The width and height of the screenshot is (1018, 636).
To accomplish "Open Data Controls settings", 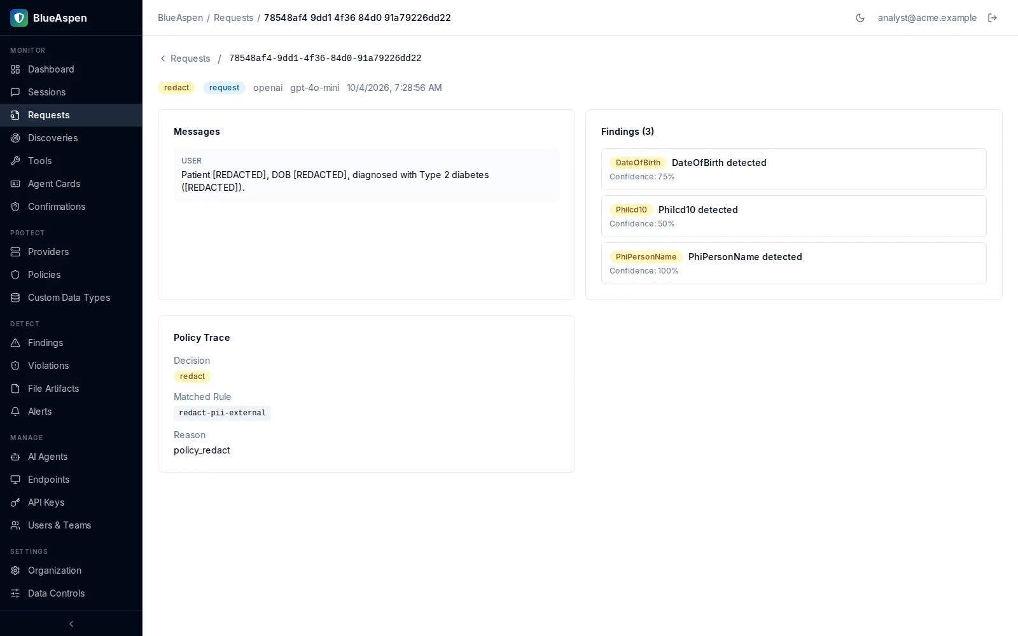I will tap(71, 593).
